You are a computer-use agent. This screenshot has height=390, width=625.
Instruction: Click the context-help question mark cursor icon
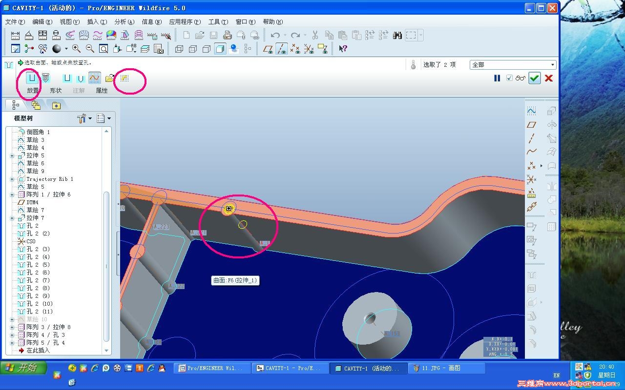click(343, 49)
